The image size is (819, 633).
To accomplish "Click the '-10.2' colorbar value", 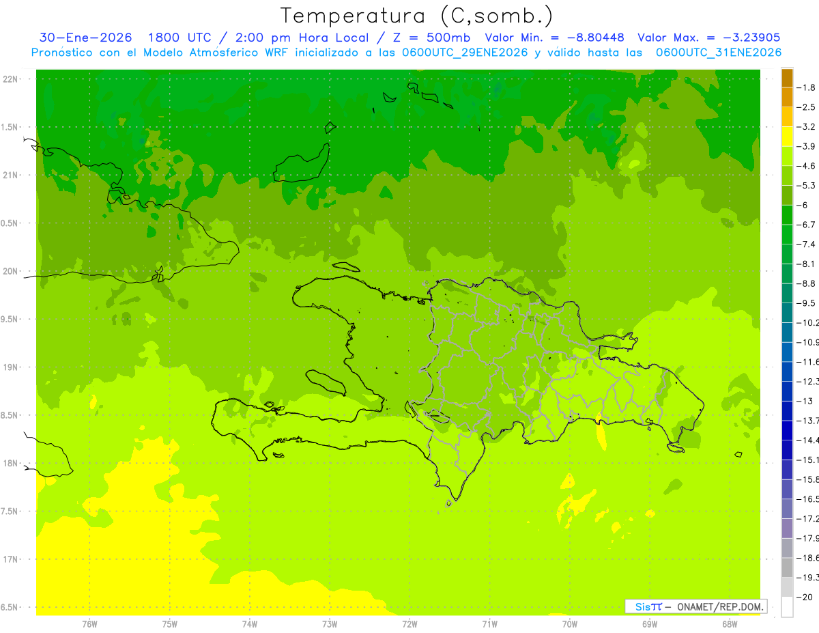I will point(807,322).
